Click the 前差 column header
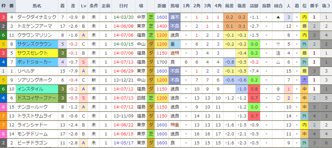This screenshot has width=332, height=148. (230, 6)
